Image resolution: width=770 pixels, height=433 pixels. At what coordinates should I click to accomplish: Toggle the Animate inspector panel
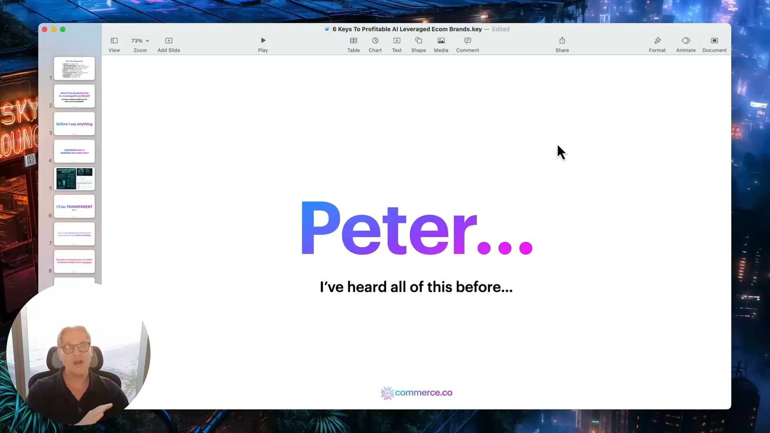point(686,40)
